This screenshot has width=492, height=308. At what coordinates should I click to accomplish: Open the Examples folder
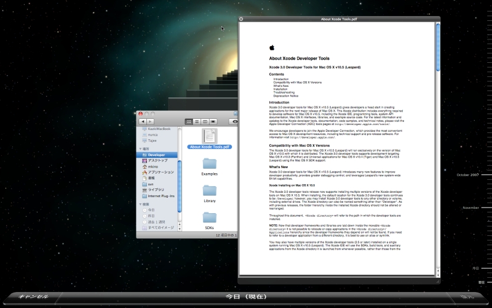(209, 164)
